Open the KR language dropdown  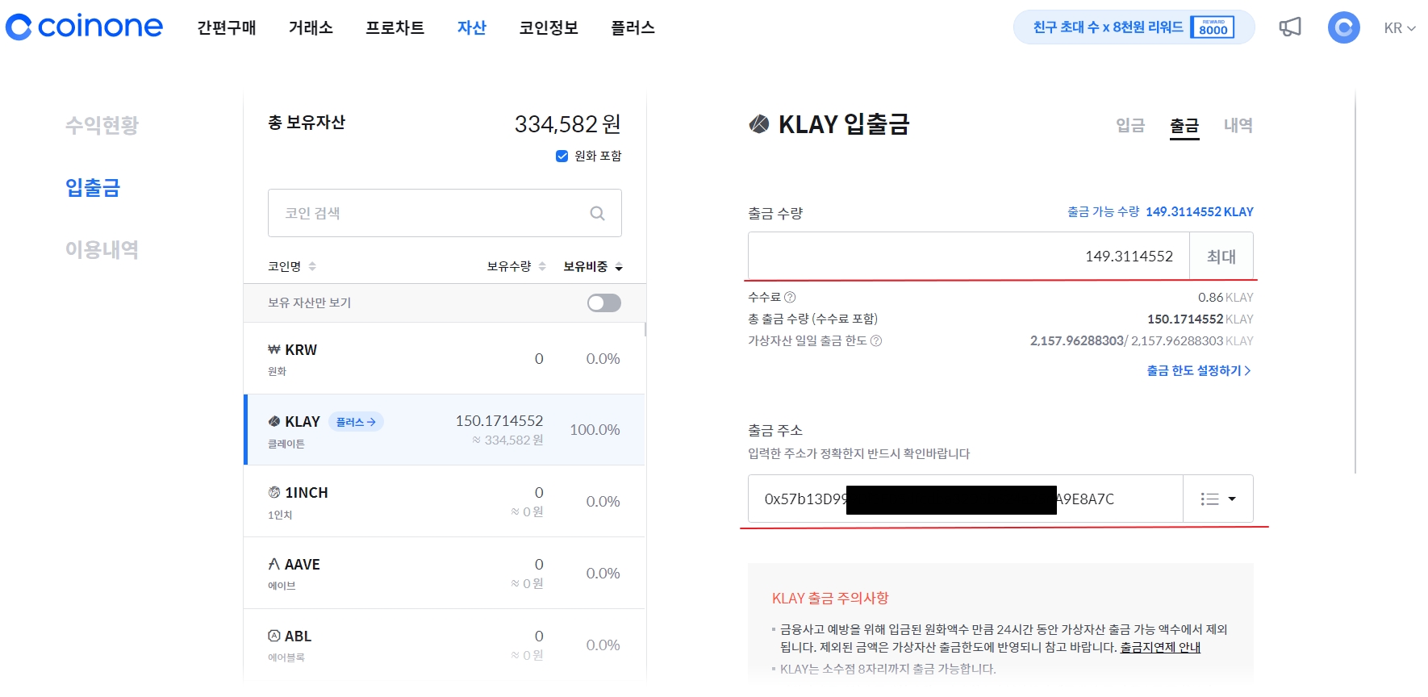point(1400,28)
